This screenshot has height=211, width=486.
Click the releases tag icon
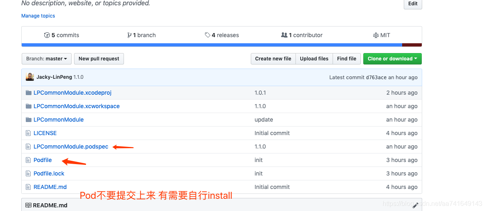coord(208,35)
